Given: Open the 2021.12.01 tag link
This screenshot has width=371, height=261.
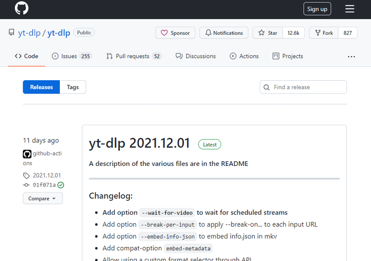Looking at the screenshot, I should click(x=47, y=175).
